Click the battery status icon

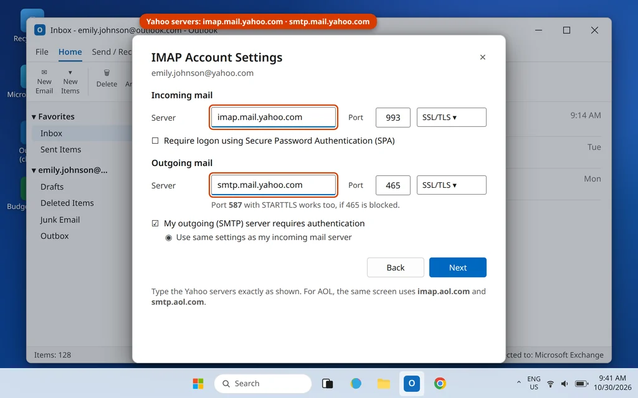tap(581, 384)
